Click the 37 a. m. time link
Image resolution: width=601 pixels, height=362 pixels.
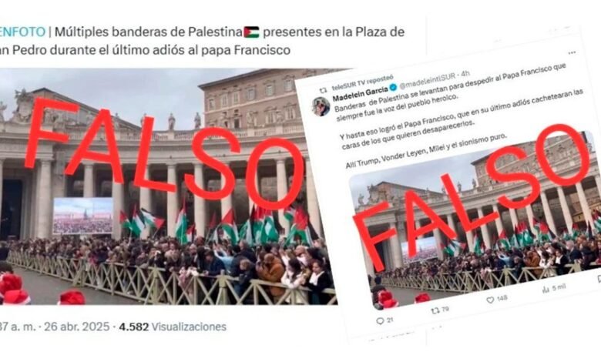[18, 327]
